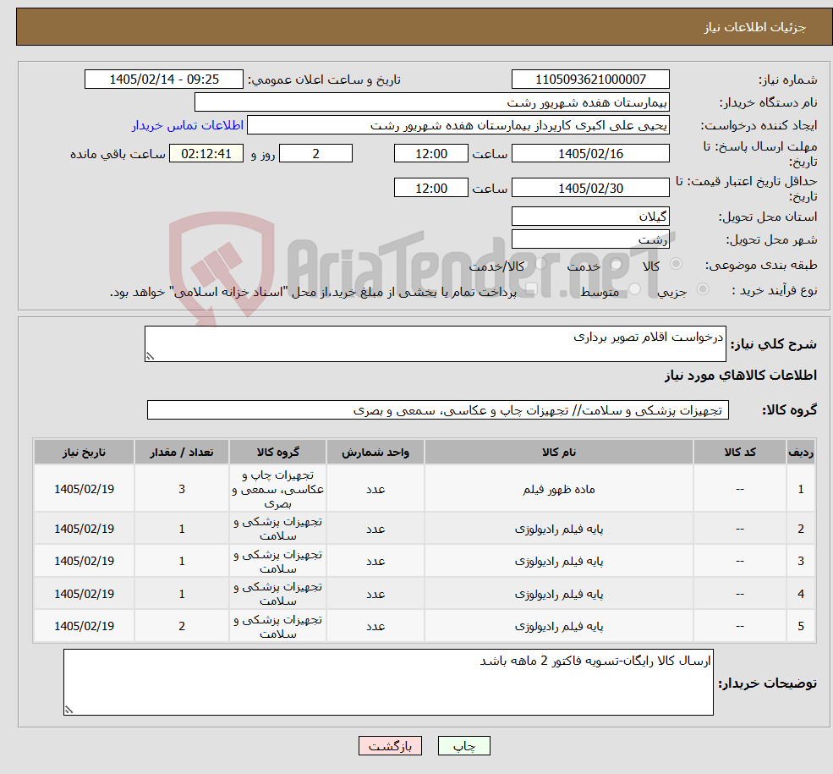Click date 1405/02/19 in row 3
833x774 pixels.
click(x=84, y=561)
